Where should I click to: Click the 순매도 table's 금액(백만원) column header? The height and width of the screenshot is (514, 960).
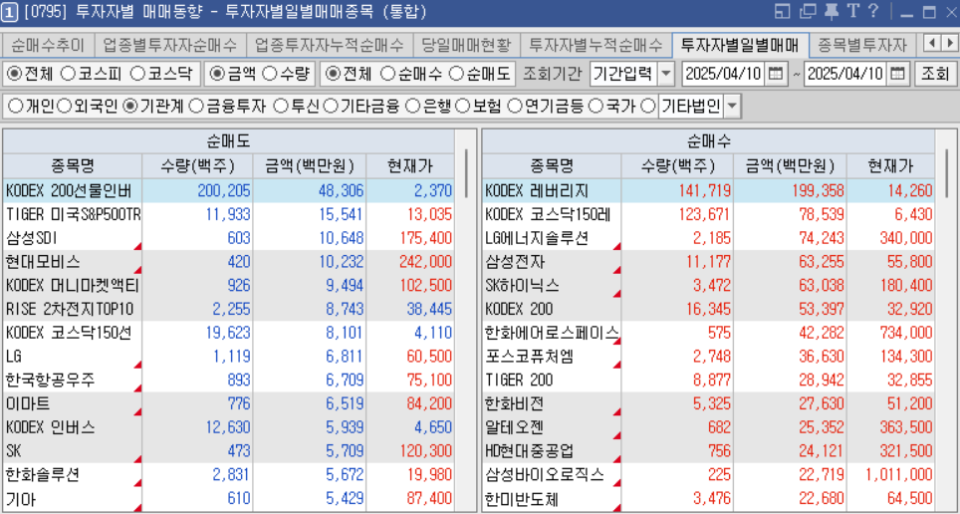pos(309,166)
